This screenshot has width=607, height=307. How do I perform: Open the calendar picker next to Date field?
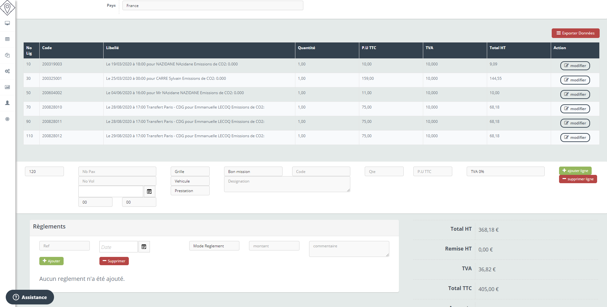(x=144, y=246)
